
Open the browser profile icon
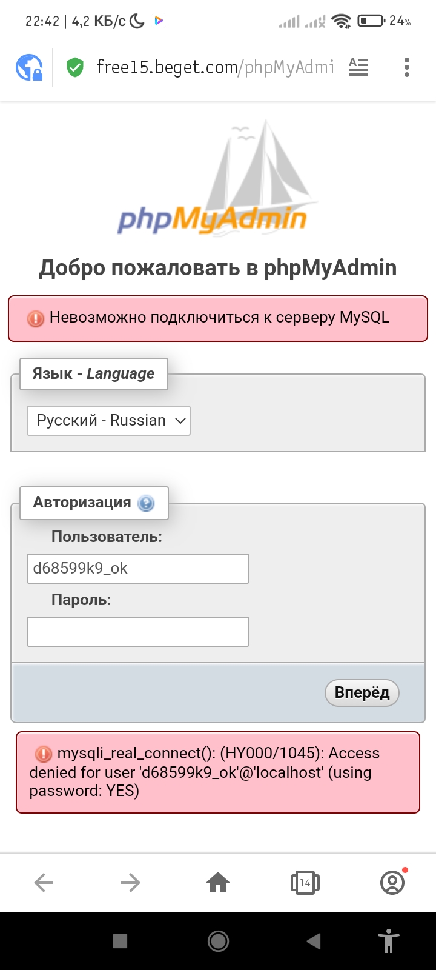click(392, 883)
